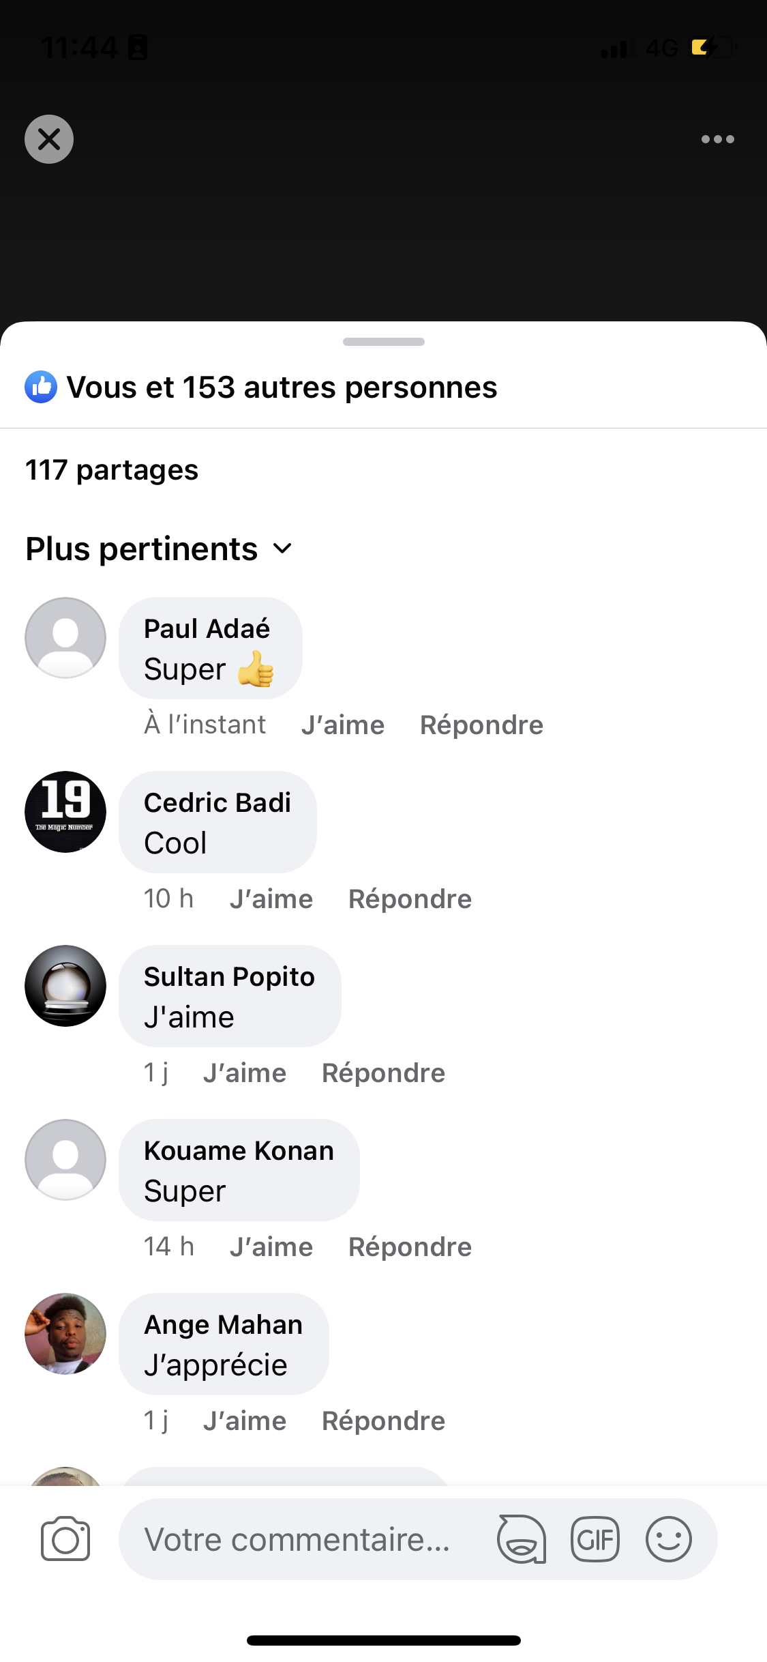
Task: Reply to Kouame Konan's comment
Action: 410,1247
